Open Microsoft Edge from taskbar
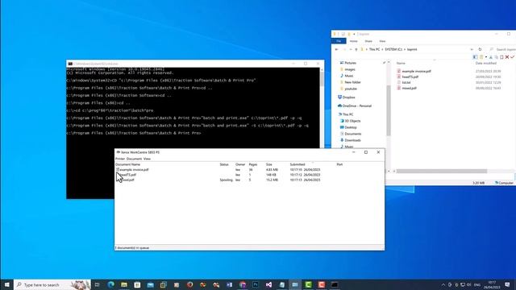Image resolution: width=516 pixels, height=290 pixels. tap(111, 284)
